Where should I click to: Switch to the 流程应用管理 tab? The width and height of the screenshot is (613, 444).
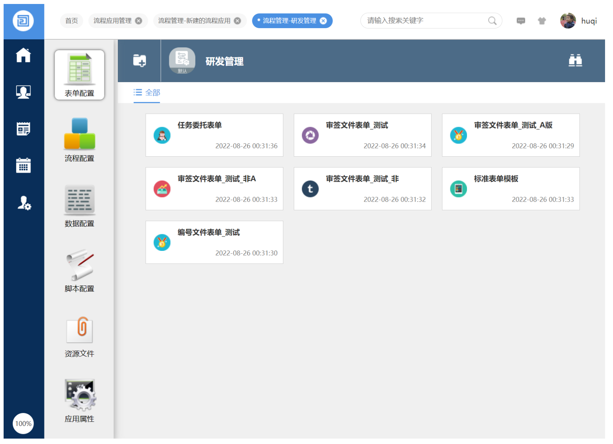click(112, 21)
